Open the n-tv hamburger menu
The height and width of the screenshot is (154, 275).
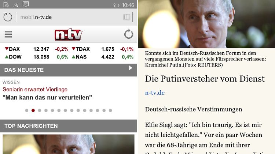tap(8, 34)
